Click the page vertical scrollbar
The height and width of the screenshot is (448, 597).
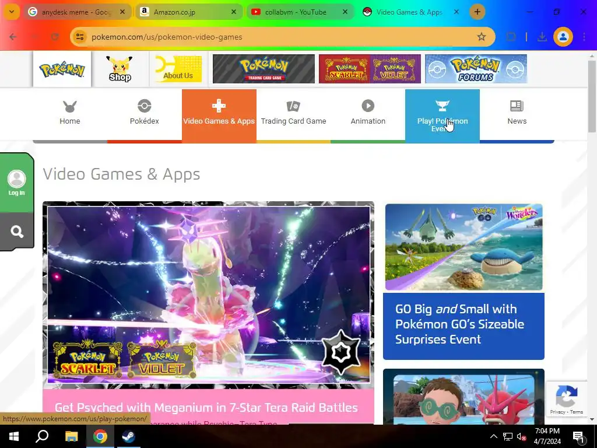click(x=592, y=96)
